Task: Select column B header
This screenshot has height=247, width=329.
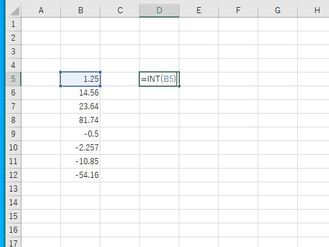Action: tap(80, 10)
